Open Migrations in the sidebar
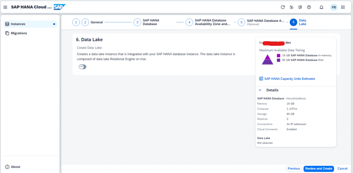Image resolution: width=353 pixels, height=173 pixels. [30, 33]
